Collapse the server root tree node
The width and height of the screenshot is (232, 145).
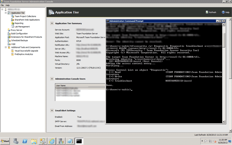2,9
